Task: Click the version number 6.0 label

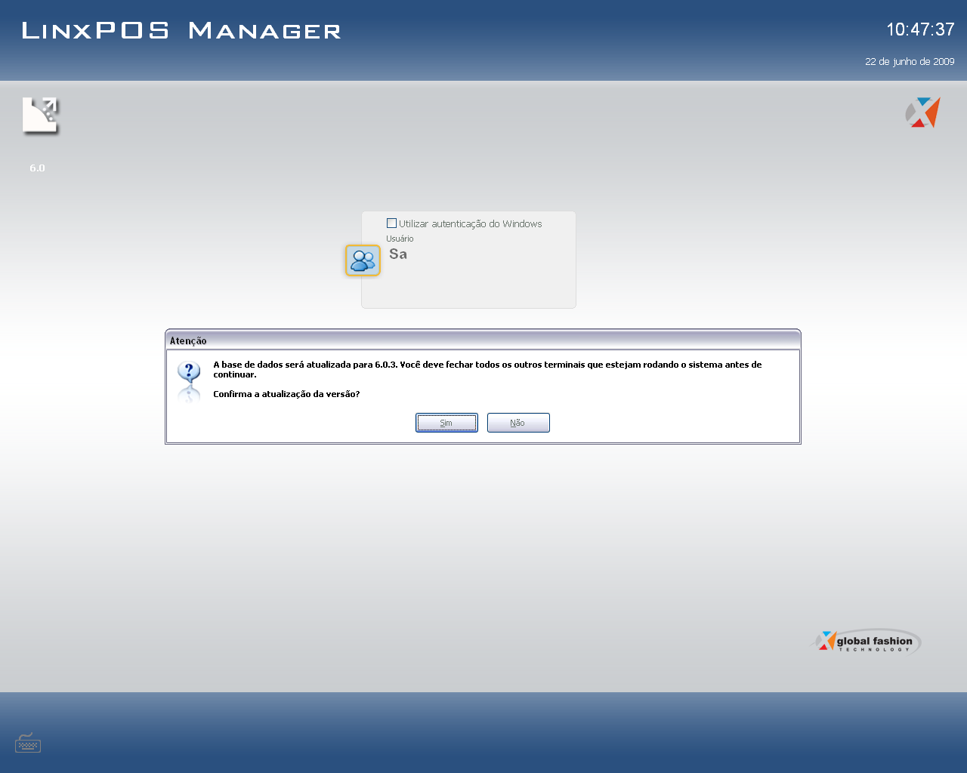Action: tap(38, 168)
